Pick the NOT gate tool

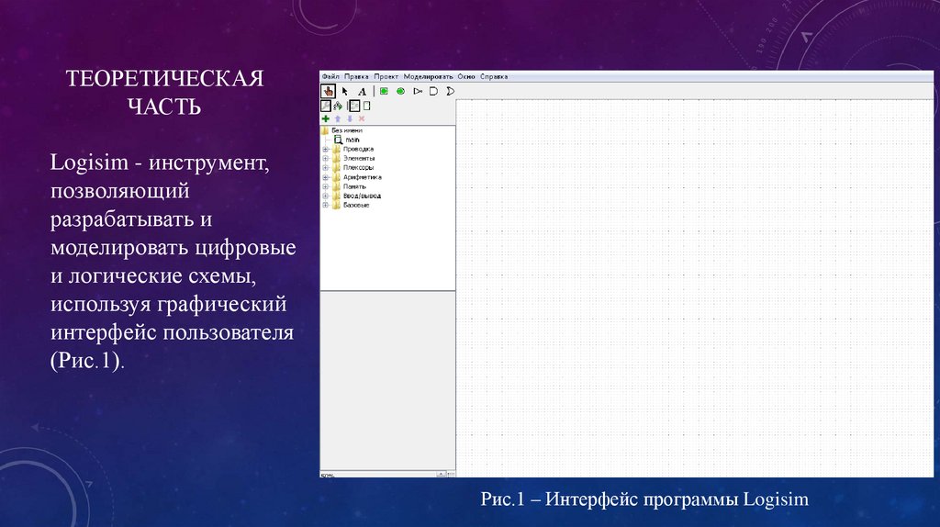tap(417, 91)
